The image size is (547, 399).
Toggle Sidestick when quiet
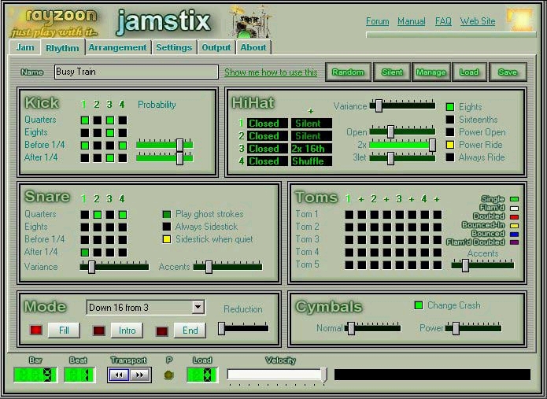[x=167, y=239]
